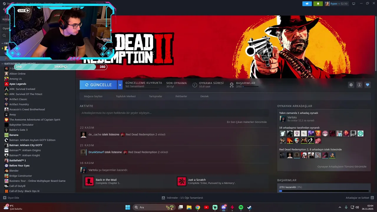This screenshot has height=212, width=377.
Task: Open Back in the Mud achievement icon
Action: click(89, 181)
